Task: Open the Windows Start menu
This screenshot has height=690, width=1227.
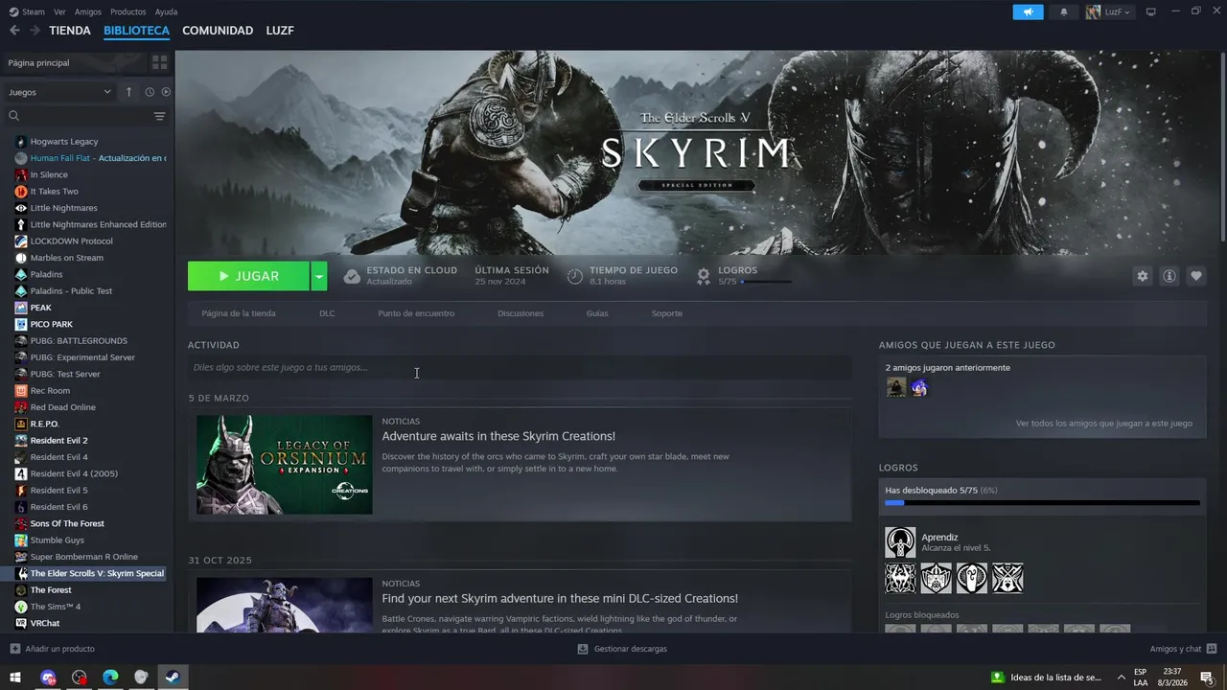Action: click(x=15, y=678)
